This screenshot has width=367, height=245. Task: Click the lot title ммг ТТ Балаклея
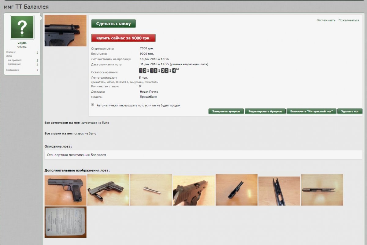click(x=26, y=7)
